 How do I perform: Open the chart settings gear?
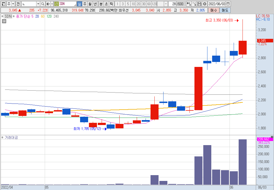tap(205, 4)
